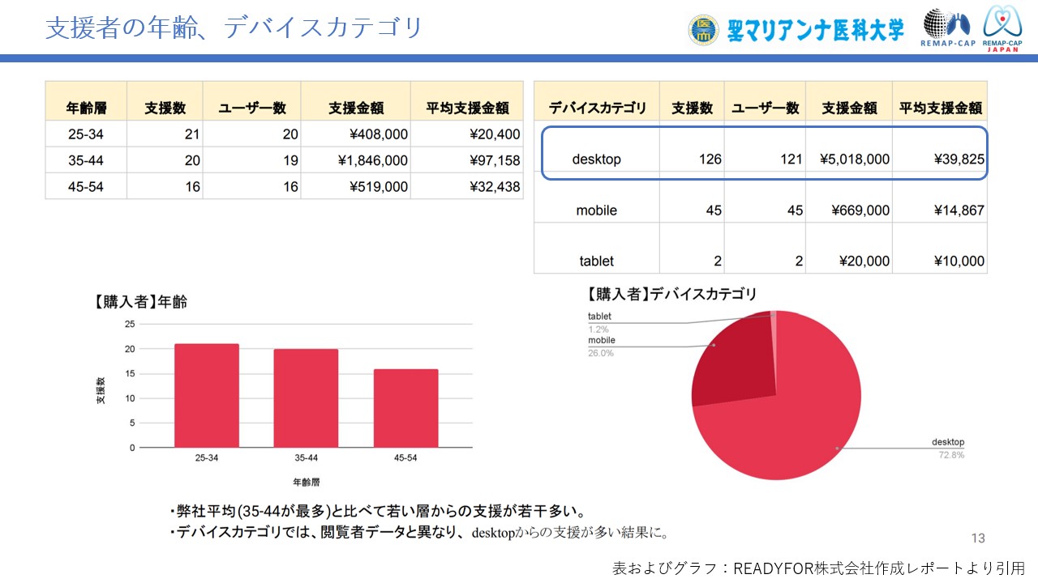This screenshot has height=583, width=1038.
Task: Select the 45-54 age row label
Action: tap(86, 187)
